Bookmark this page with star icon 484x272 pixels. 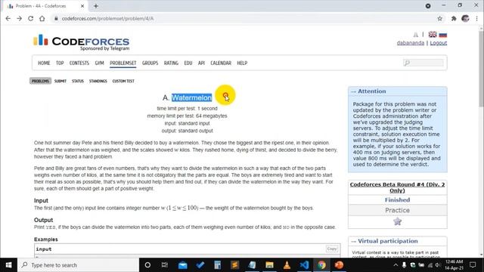point(439,18)
